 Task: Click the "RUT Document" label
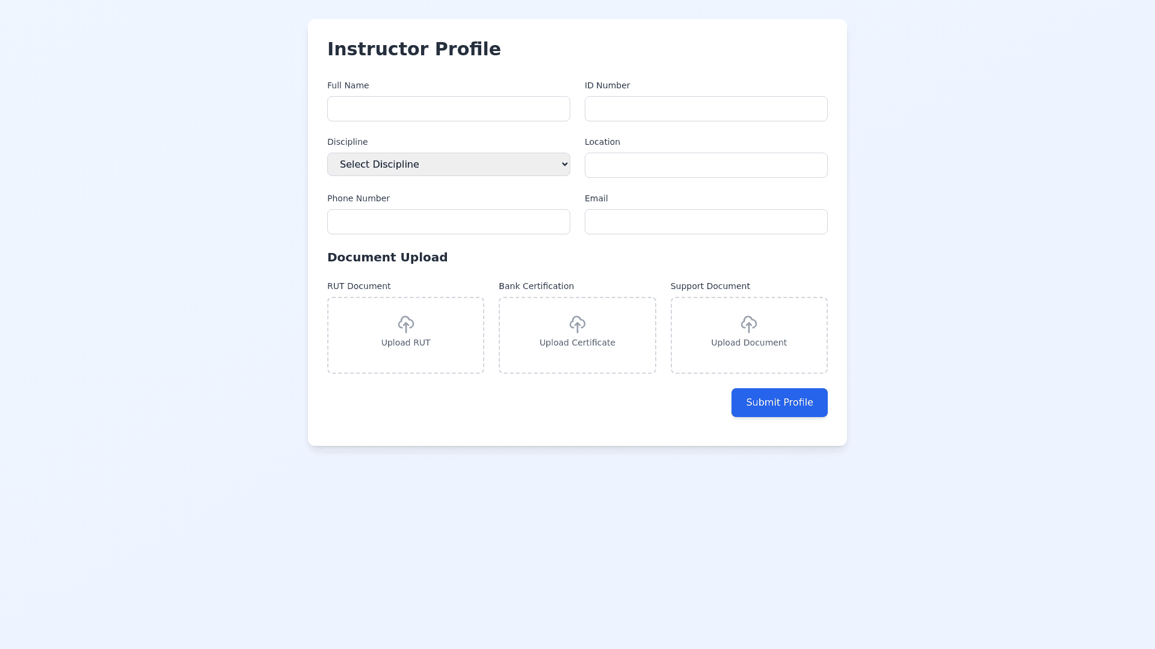pyautogui.click(x=359, y=286)
